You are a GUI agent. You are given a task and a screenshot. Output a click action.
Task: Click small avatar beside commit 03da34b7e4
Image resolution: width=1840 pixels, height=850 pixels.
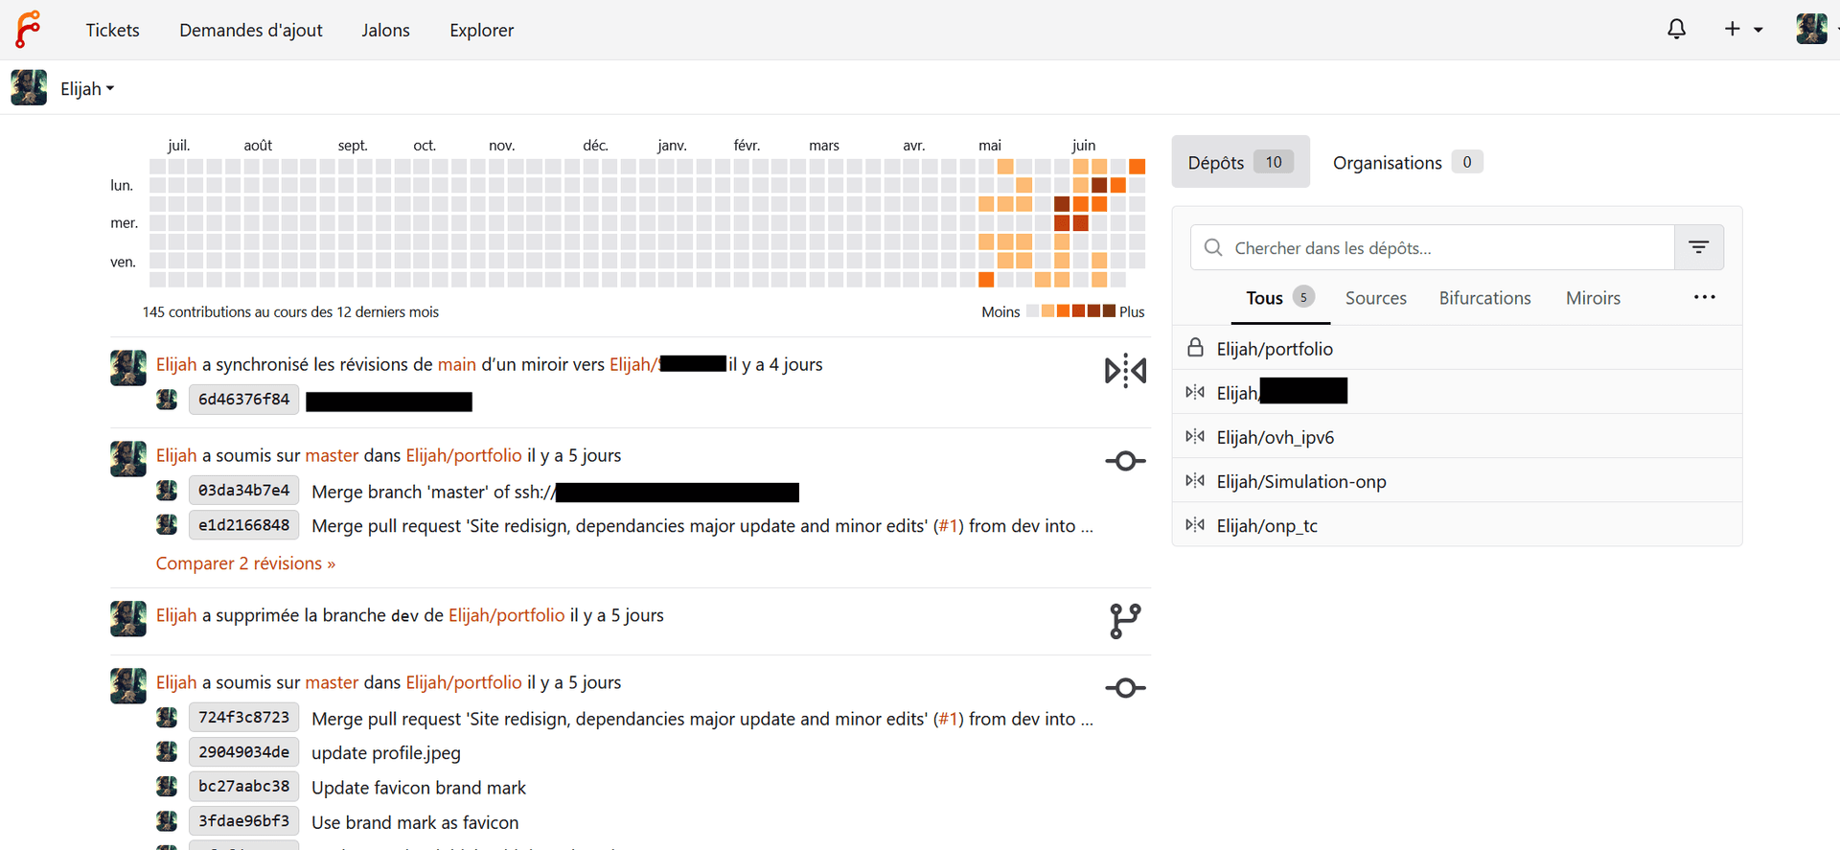click(x=167, y=491)
